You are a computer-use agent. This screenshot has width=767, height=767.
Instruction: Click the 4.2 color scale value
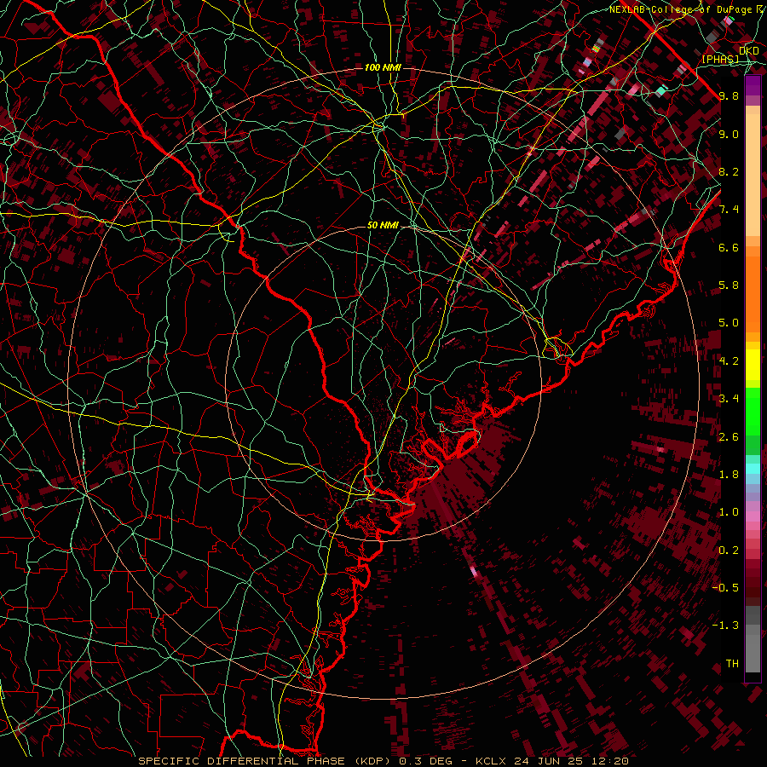(x=729, y=361)
